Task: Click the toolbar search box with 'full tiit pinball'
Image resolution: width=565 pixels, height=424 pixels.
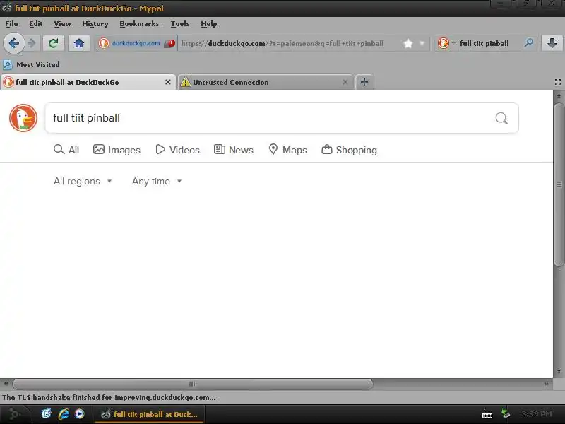Action: [x=484, y=44]
